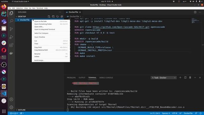This screenshot has height=115, width=204.
Task: Click the editor minimap
Action: (x=196, y=21)
